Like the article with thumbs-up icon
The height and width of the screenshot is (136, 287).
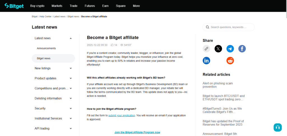pos(112,45)
